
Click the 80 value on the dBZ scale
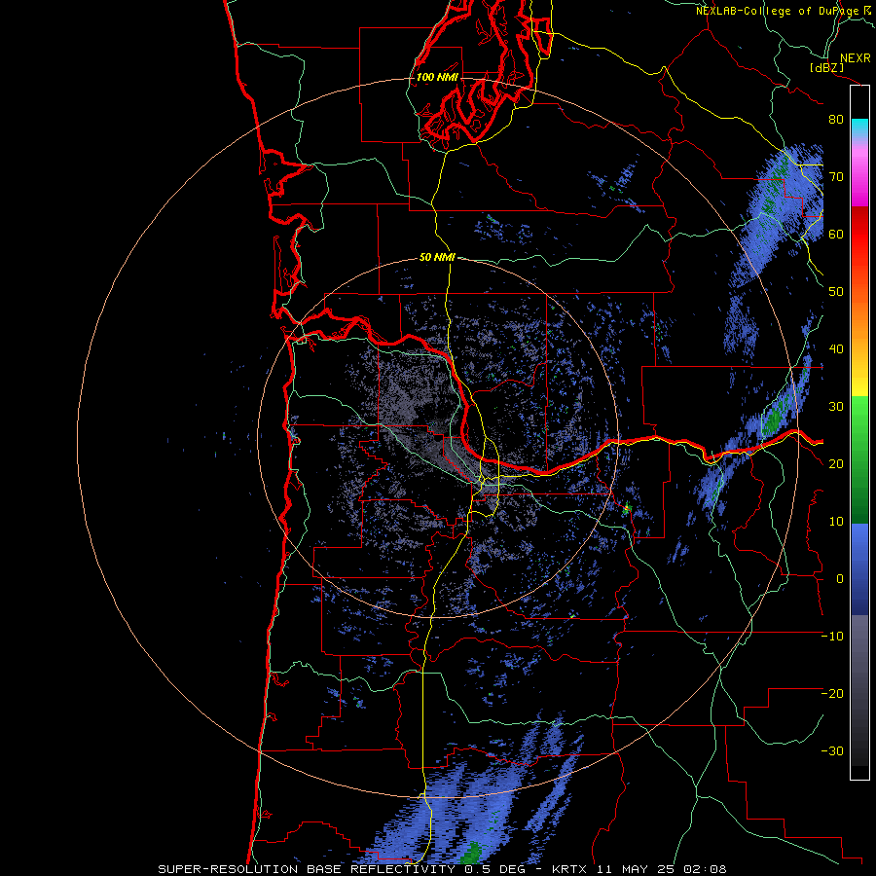pos(836,120)
